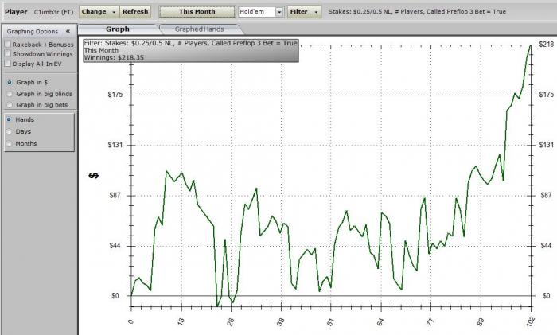Click the $ y-axis title
557x335 pixels.
point(93,176)
